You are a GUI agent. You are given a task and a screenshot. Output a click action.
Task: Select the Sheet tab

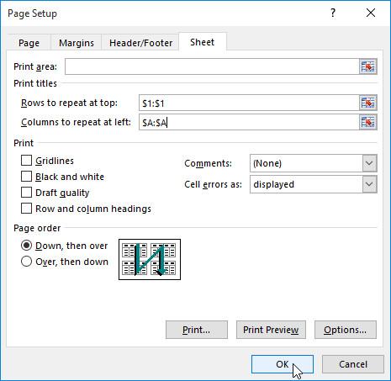pos(203,42)
